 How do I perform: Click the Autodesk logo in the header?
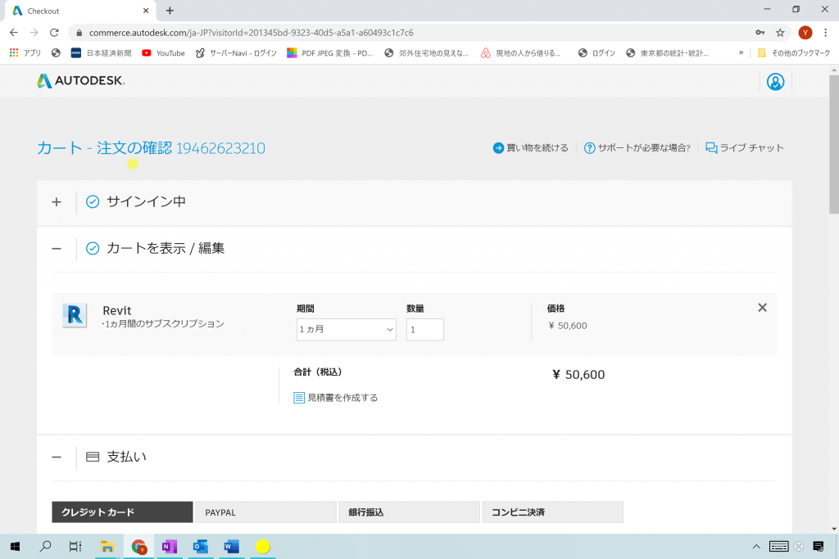pyautogui.click(x=79, y=80)
